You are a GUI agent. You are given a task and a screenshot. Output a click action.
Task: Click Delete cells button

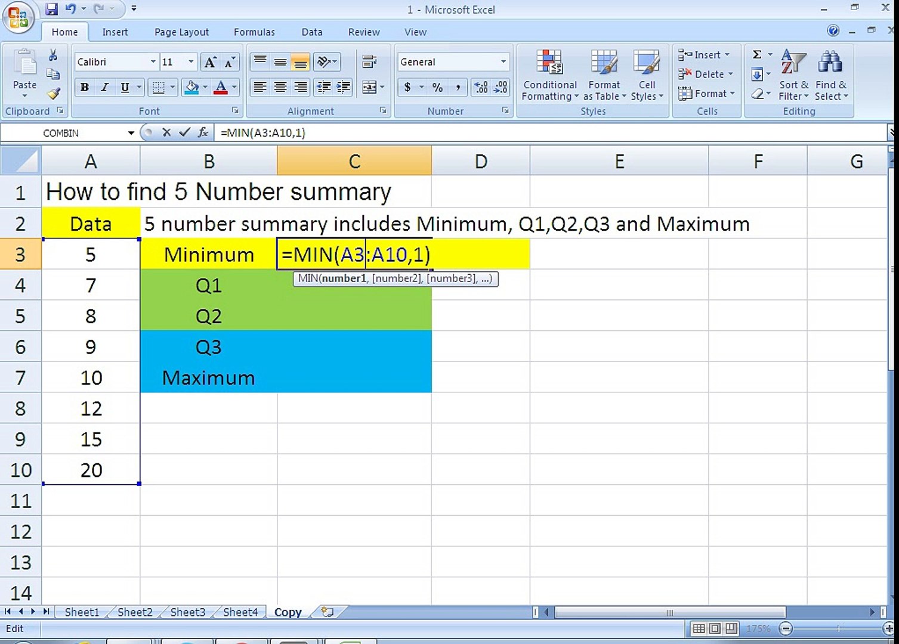coord(705,74)
